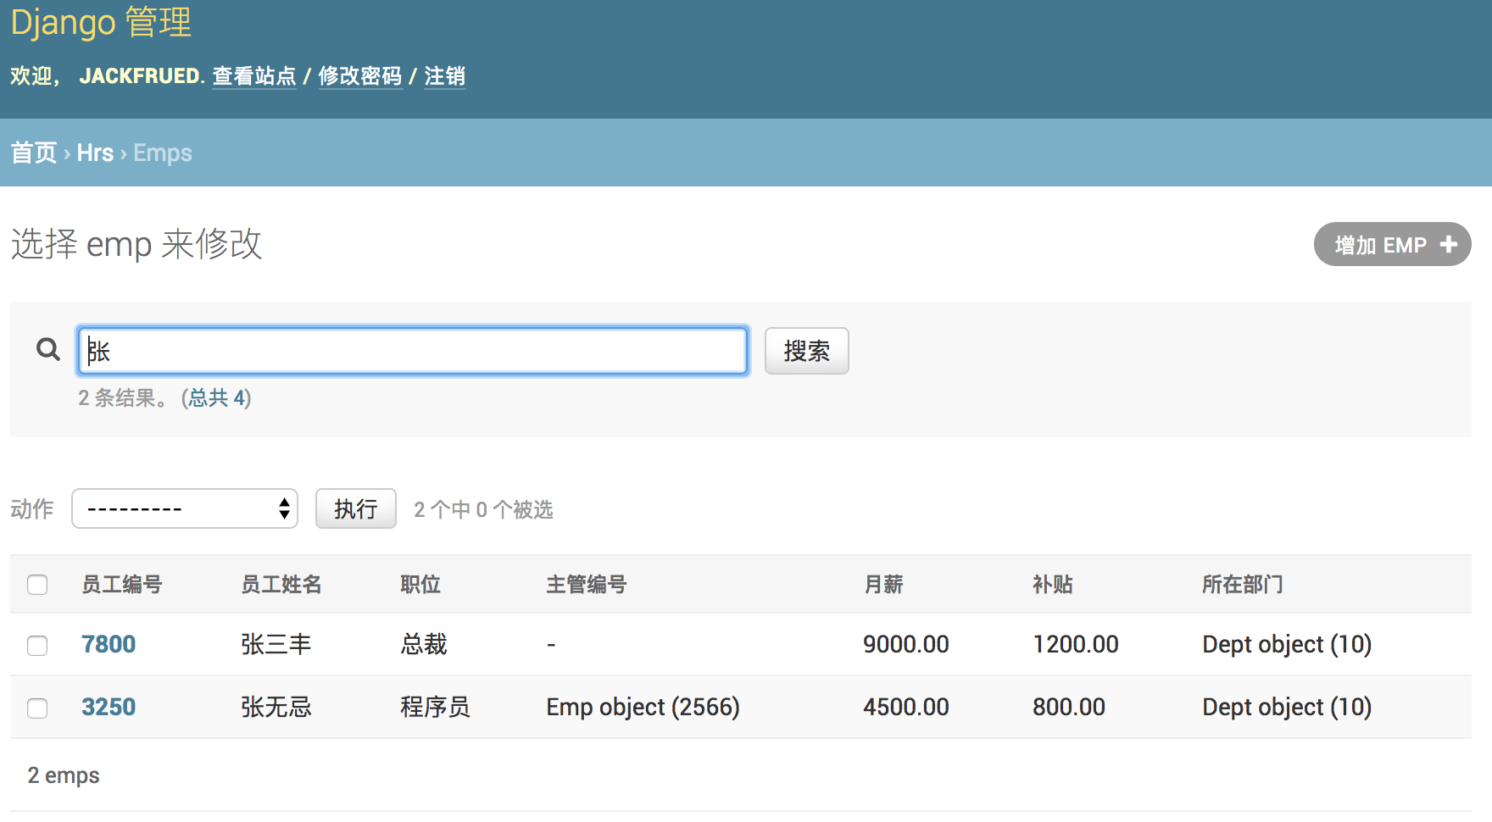
Task: Click the 总共 4 show-all link
Action: 217,398
